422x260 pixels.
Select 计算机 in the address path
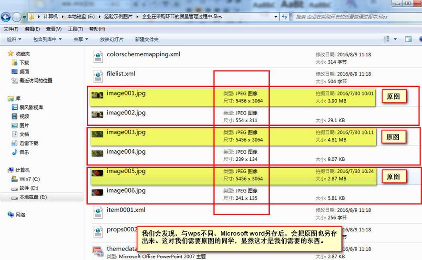tap(51, 17)
